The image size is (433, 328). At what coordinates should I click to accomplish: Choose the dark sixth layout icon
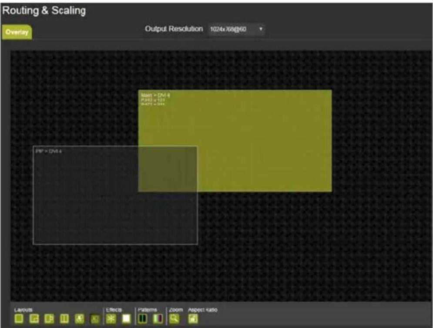point(95,319)
